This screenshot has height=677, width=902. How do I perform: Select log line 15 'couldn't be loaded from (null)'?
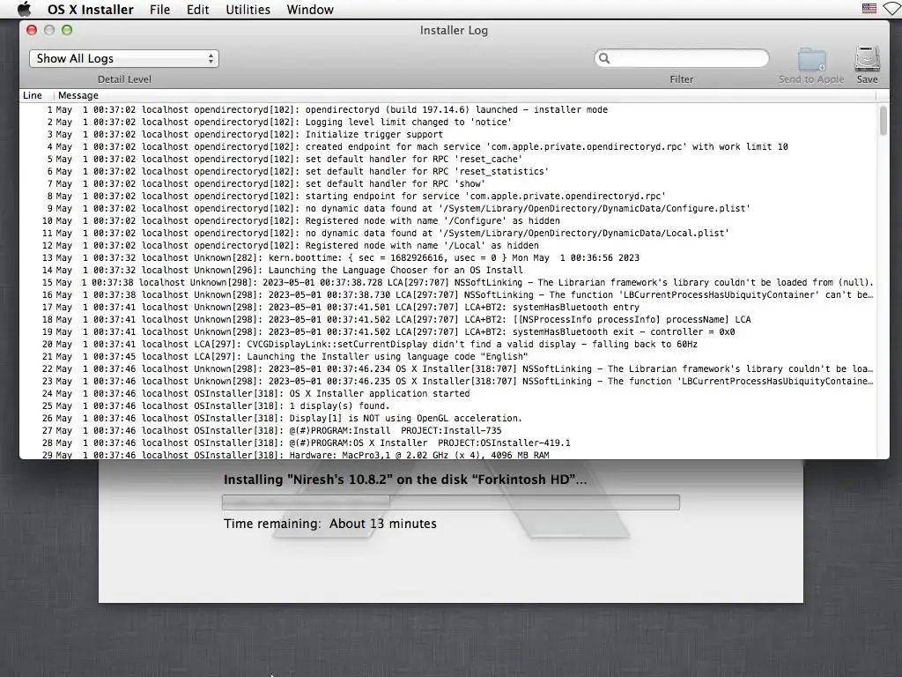point(447,283)
